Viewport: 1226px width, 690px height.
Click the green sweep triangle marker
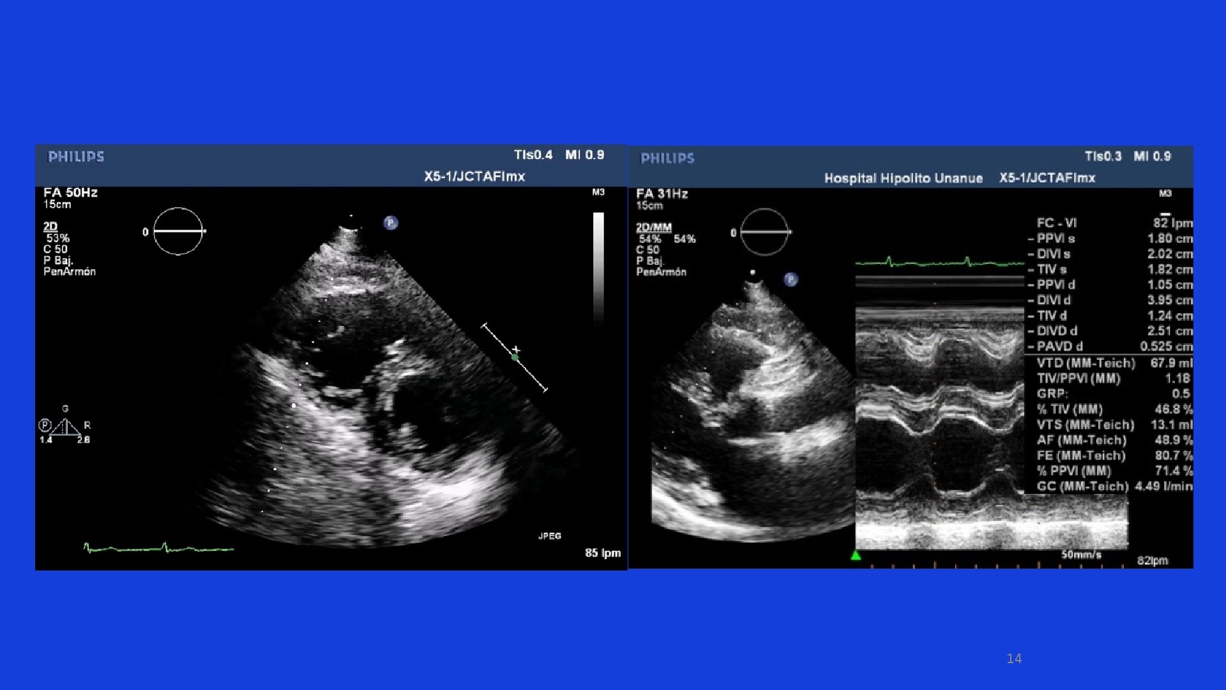856,556
